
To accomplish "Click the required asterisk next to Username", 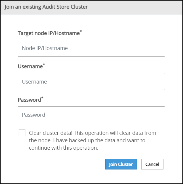I will 44,65.
